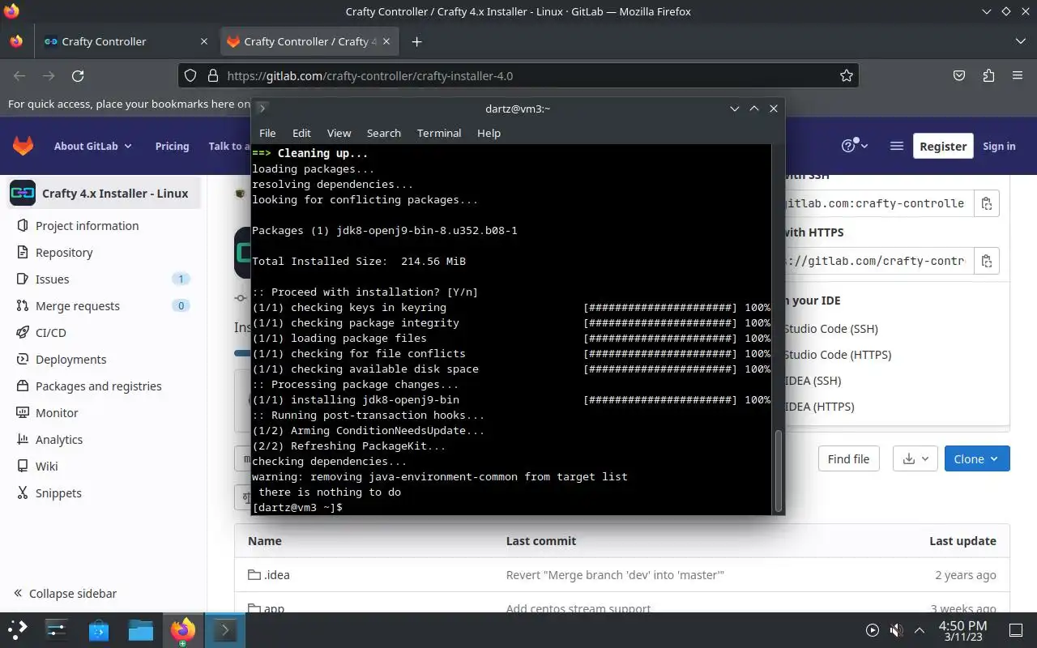Open the terminal window's top-left menu arrow
The image size is (1037, 648).
[x=262, y=108]
